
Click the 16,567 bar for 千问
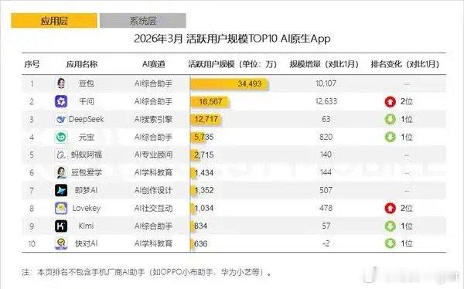pyautogui.click(x=210, y=102)
